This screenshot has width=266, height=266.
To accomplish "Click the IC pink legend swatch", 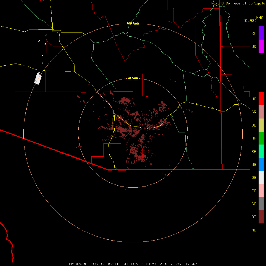I will coord(261,191).
